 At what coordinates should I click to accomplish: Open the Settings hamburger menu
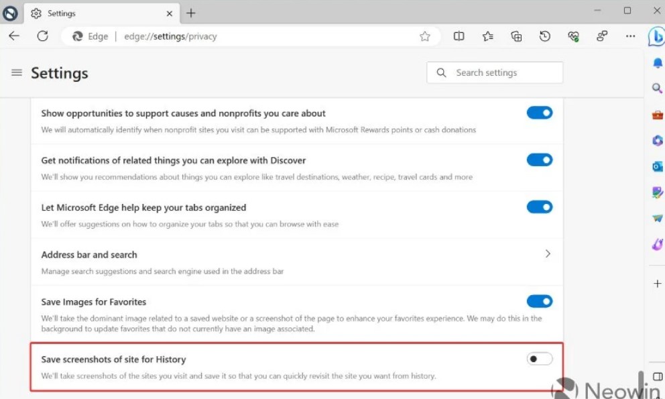click(x=17, y=72)
